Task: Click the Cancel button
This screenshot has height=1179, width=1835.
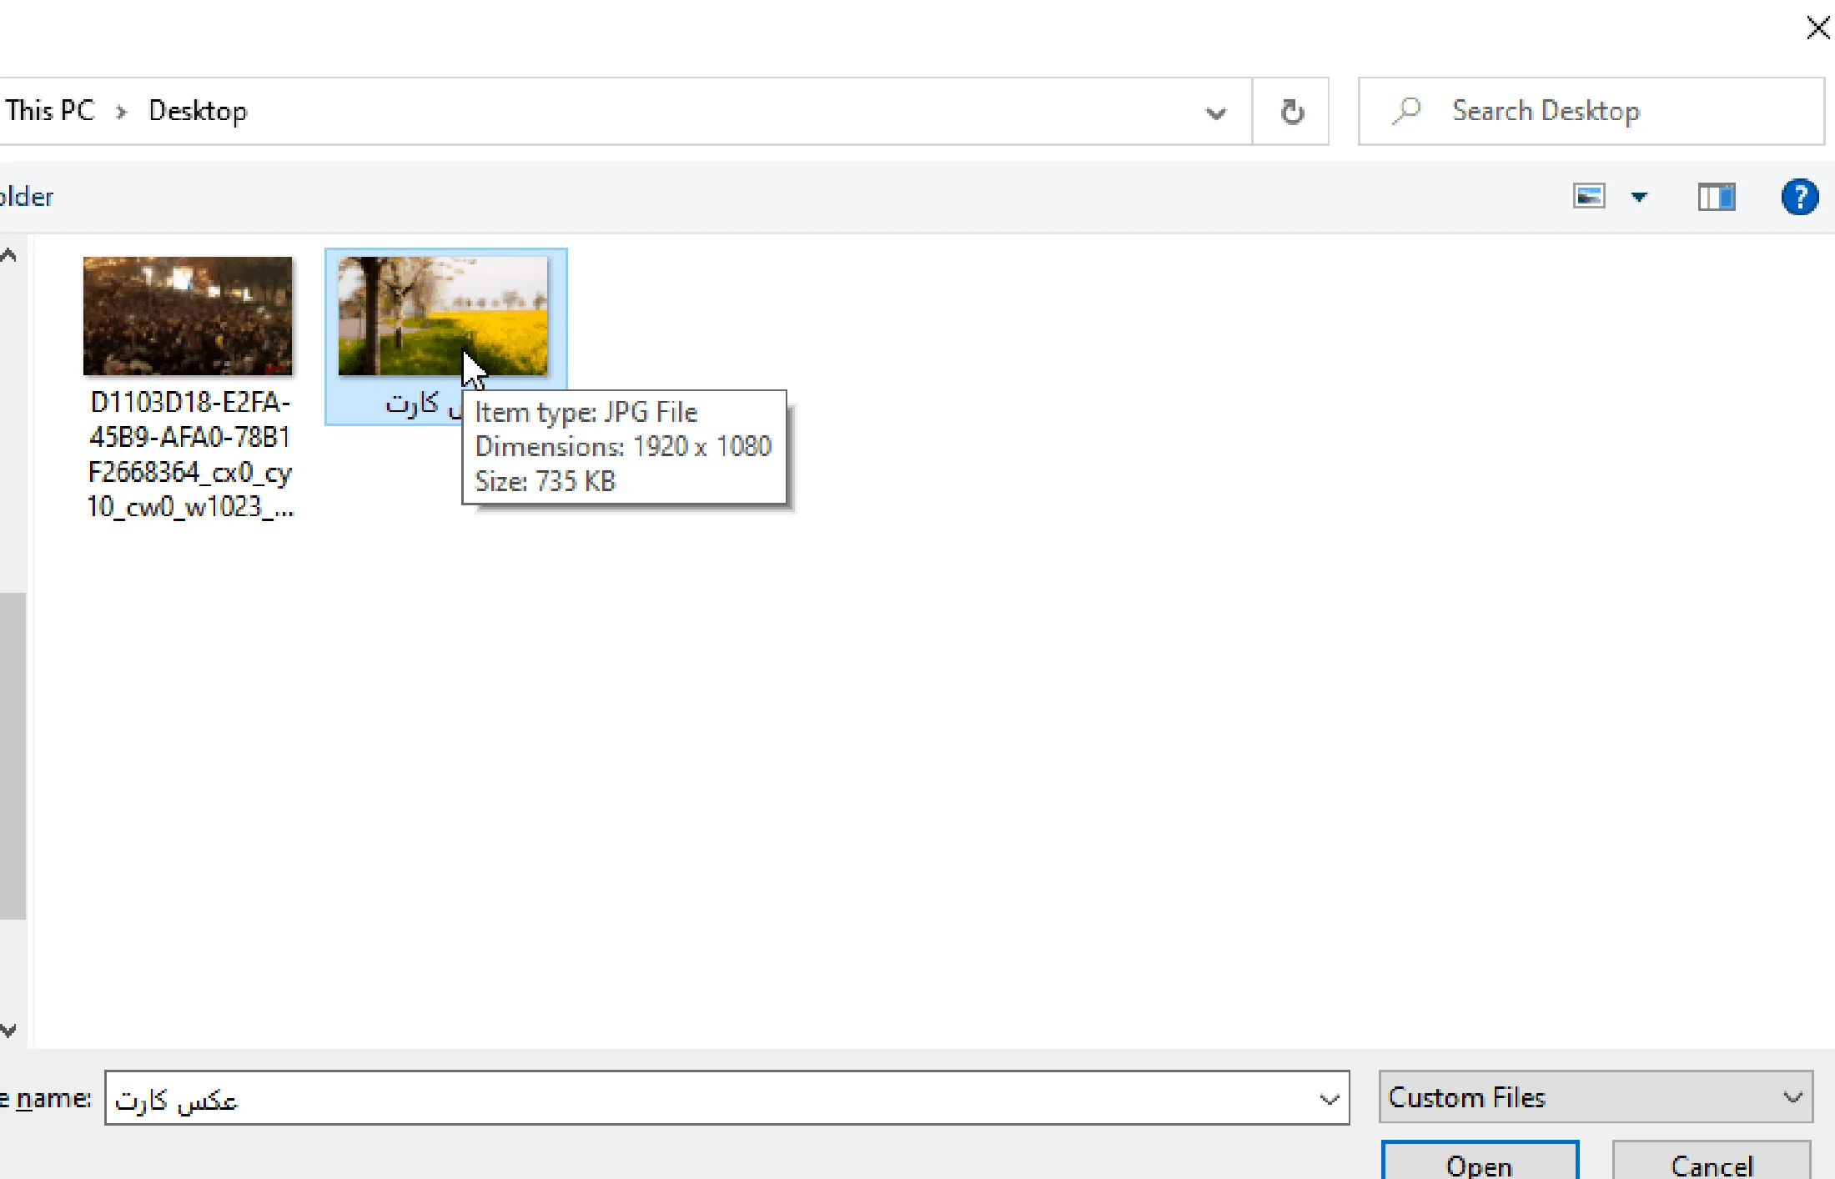Action: [x=1712, y=1162]
